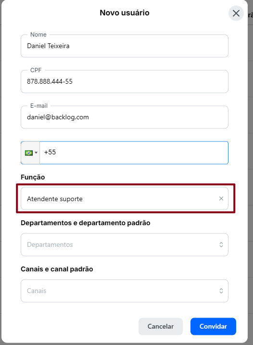Focus the phone field showing +55
This screenshot has height=345, width=253.
[x=134, y=153]
